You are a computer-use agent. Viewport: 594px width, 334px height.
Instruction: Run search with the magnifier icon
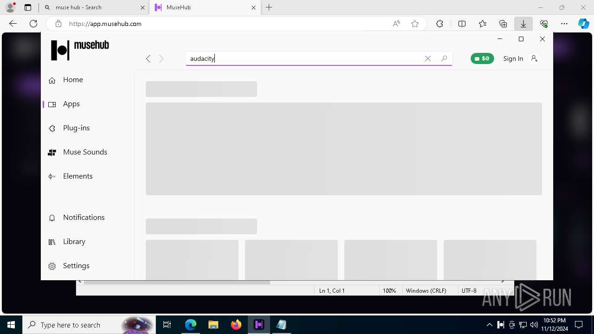coord(444,58)
